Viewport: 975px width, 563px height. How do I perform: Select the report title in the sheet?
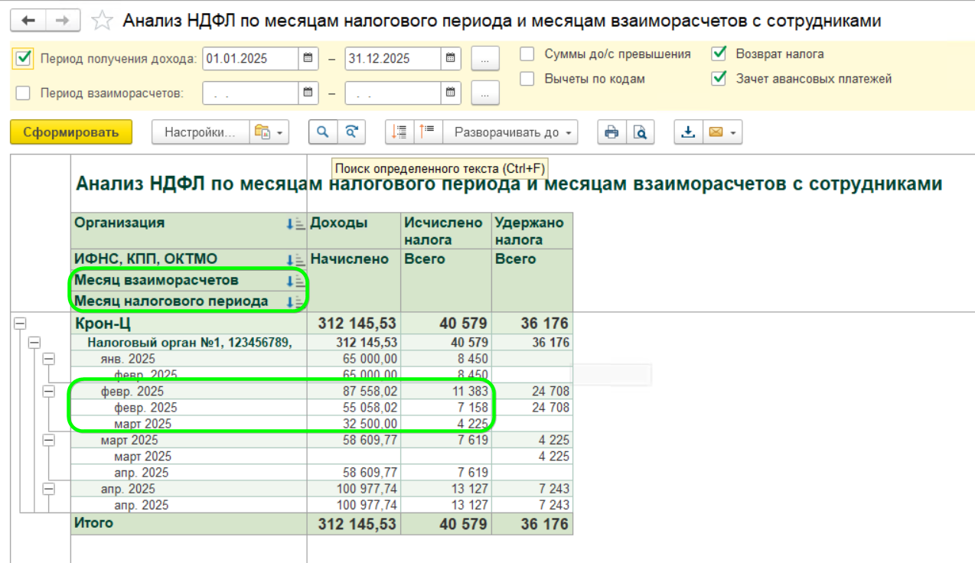coord(509,184)
